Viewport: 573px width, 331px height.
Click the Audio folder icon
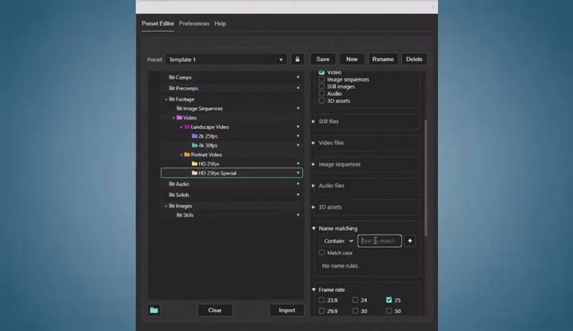(171, 184)
